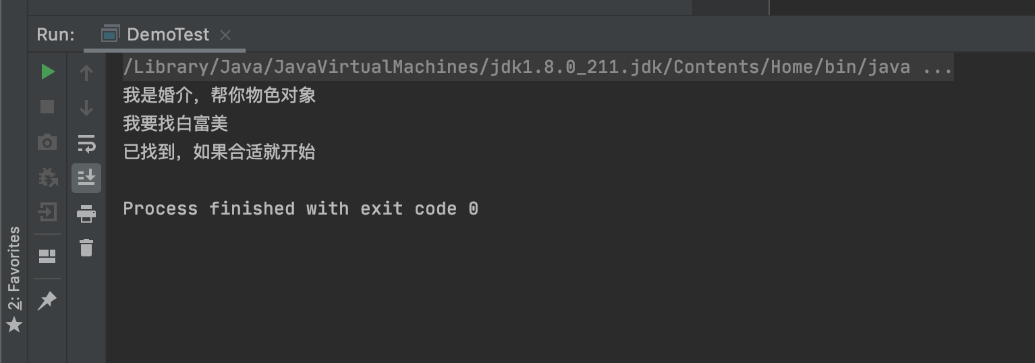The width and height of the screenshot is (1035, 363).
Task: Click the 'Process finished with exit code 0' line
Action: point(300,208)
